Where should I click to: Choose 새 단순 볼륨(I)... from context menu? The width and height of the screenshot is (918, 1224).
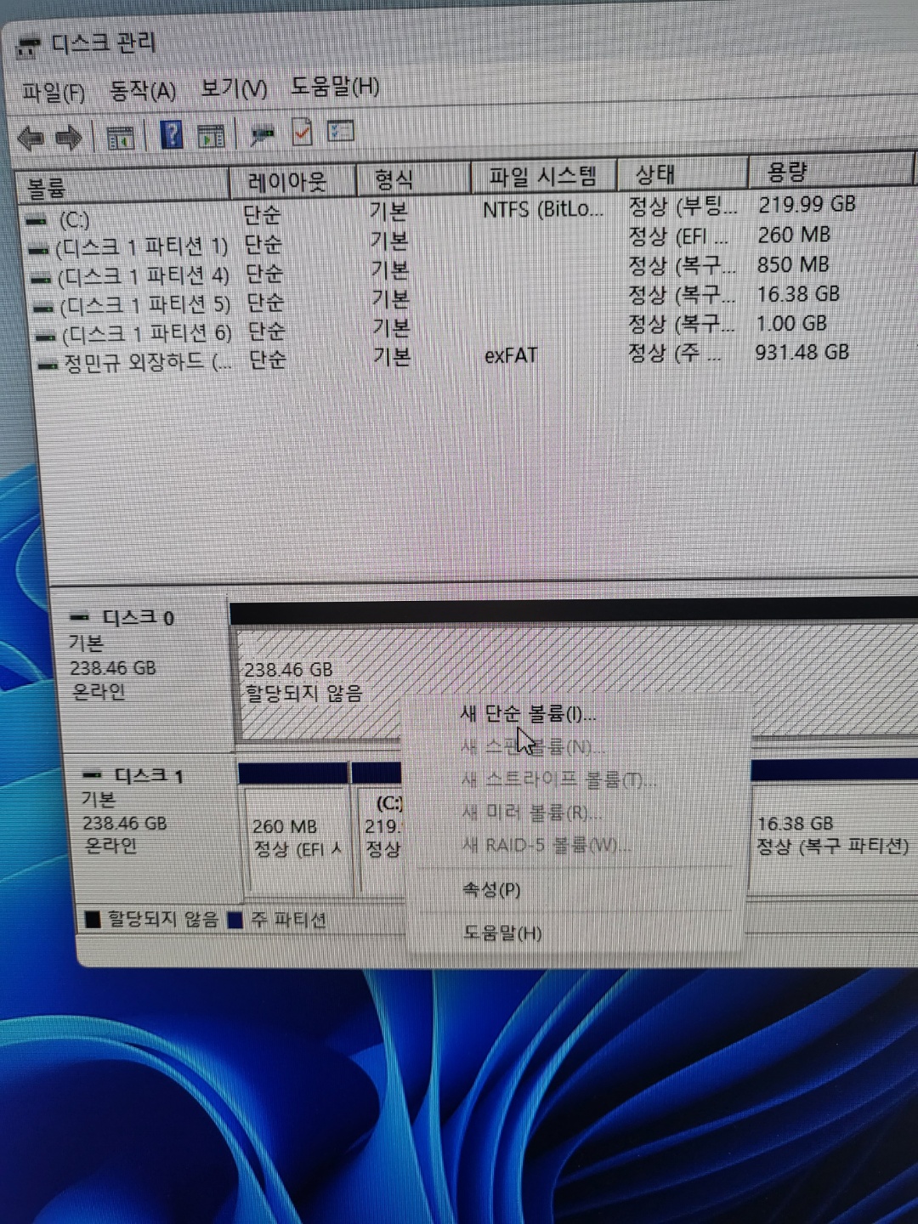tap(528, 714)
